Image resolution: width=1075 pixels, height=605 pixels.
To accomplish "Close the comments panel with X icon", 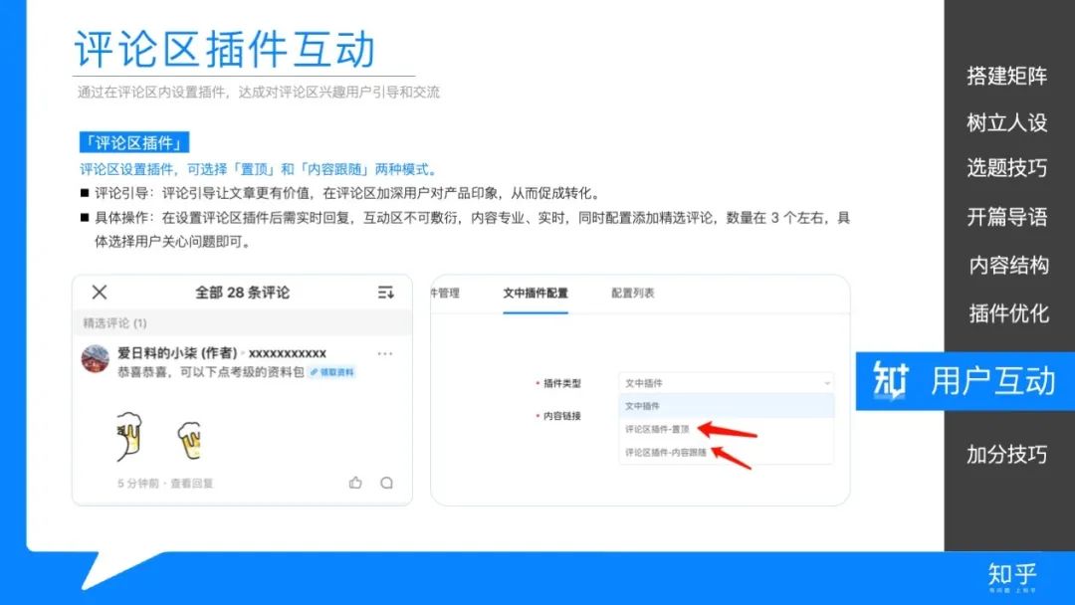I will coord(100,292).
